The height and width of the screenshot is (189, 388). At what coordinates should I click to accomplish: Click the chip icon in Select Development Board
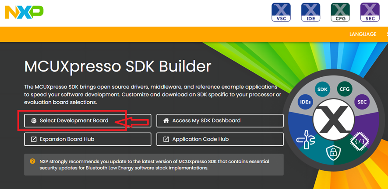[x=33, y=120]
